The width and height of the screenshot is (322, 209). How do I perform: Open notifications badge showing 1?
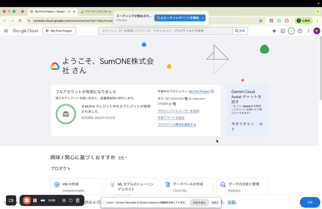(291, 31)
